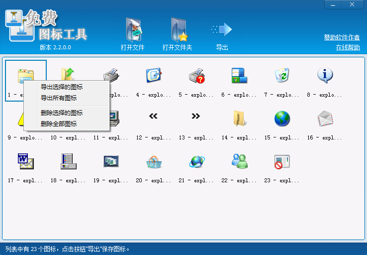Select icon 7 recycle bin
Viewport: 367px width, 255px height.
click(282, 76)
